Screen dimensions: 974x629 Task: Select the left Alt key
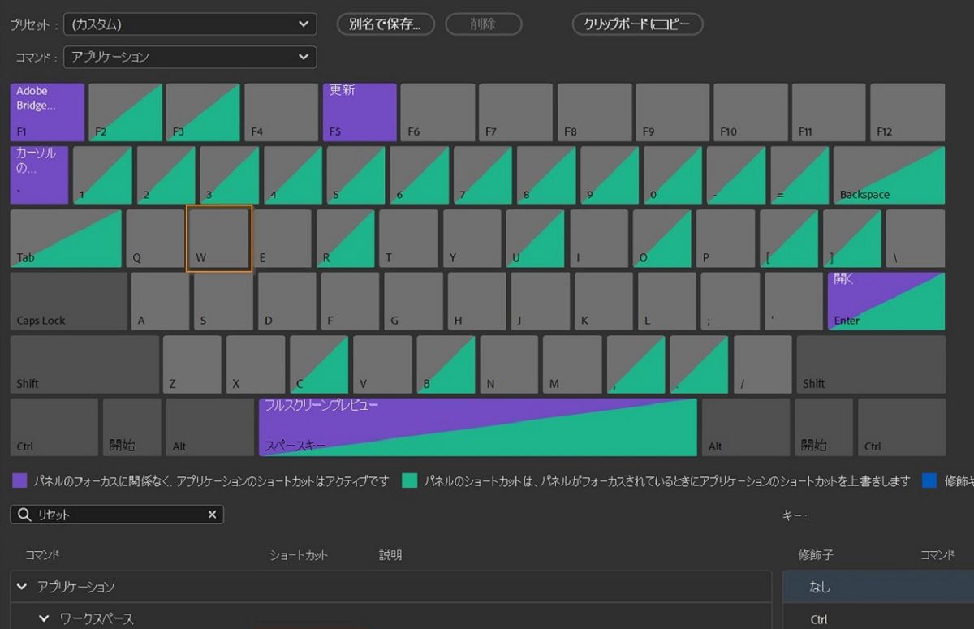[x=209, y=427]
